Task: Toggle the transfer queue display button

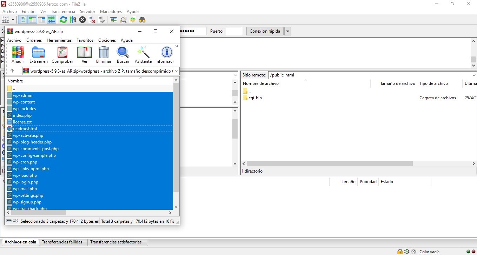Action: click(51, 20)
